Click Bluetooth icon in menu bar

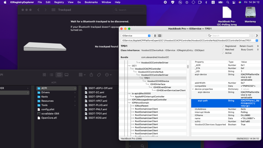206,2
